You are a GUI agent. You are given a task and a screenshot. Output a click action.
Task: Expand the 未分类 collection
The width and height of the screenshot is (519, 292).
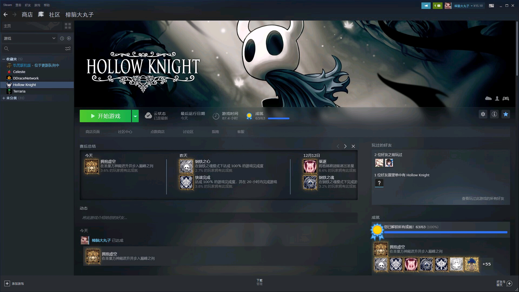4,98
